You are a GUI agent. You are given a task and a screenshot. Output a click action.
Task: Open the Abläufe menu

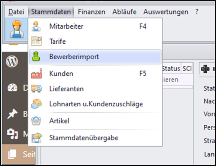click(x=124, y=12)
